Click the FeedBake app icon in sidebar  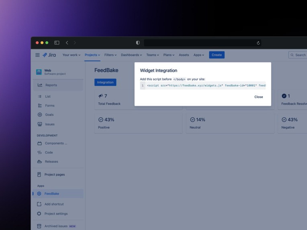click(x=39, y=193)
